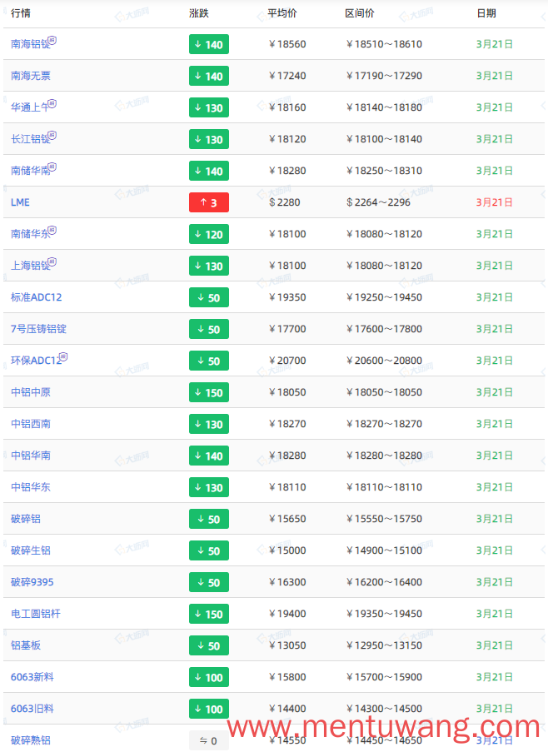Open the 南海无票 quote link
548x752 pixels.
pos(30,76)
